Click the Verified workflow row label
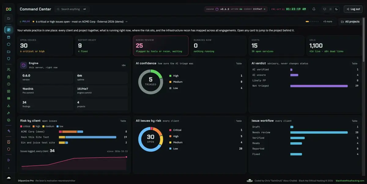This screenshot has height=184, width=367. (258, 138)
